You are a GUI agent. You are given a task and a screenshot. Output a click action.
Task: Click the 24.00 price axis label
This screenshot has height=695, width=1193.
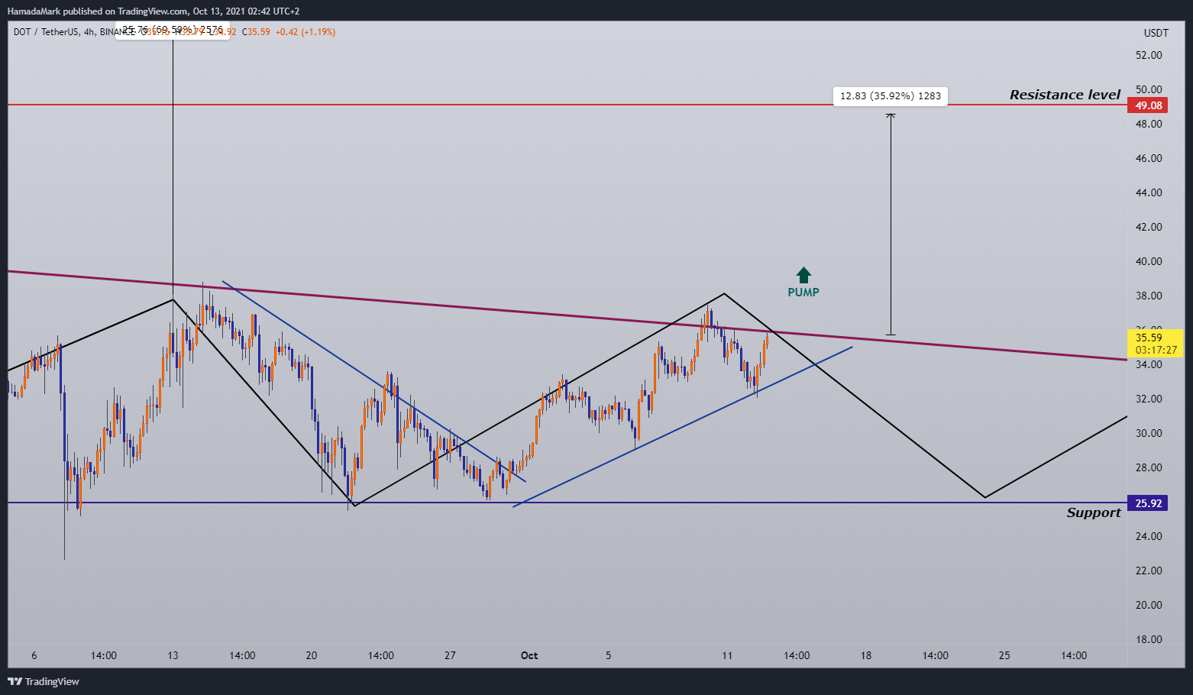point(1149,536)
